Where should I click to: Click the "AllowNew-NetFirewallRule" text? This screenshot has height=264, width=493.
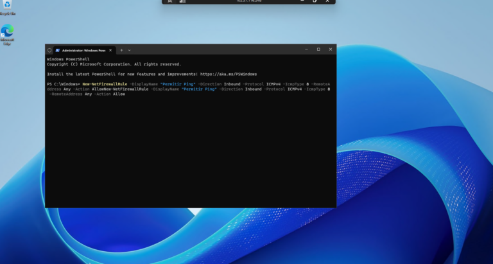[120, 89]
